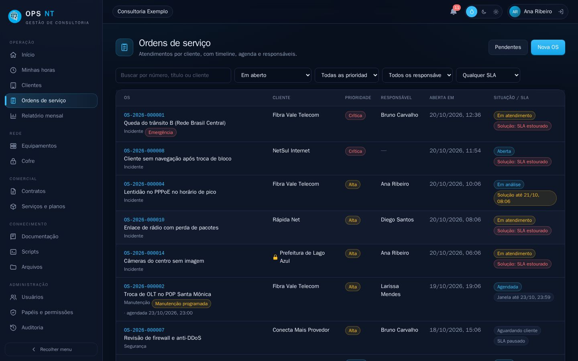The width and height of the screenshot is (578, 361).
Task: Open the notifications bell
Action: (x=454, y=11)
